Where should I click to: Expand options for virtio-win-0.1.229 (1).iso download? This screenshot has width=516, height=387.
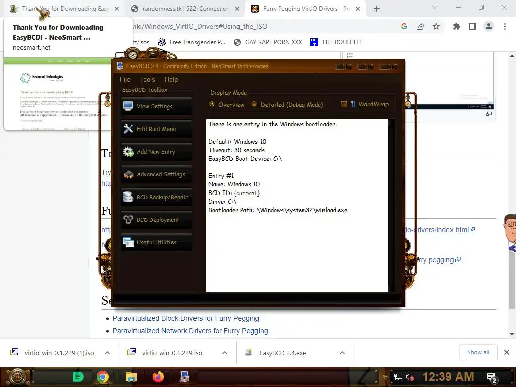107,353
